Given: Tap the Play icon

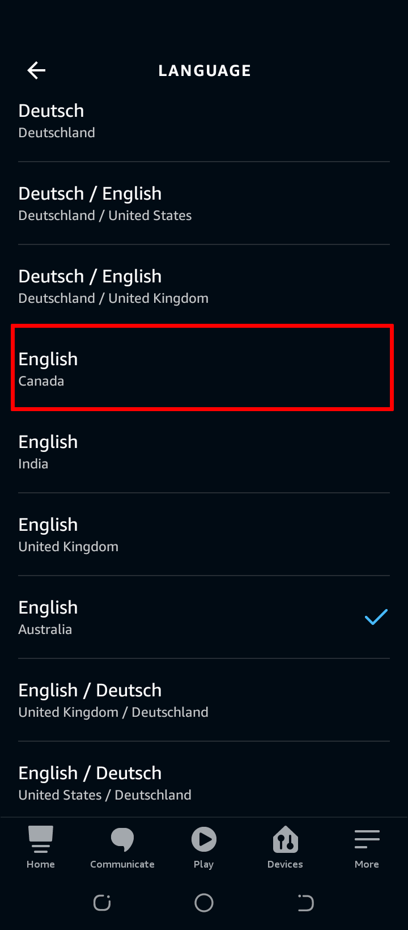Looking at the screenshot, I should point(203,840).
